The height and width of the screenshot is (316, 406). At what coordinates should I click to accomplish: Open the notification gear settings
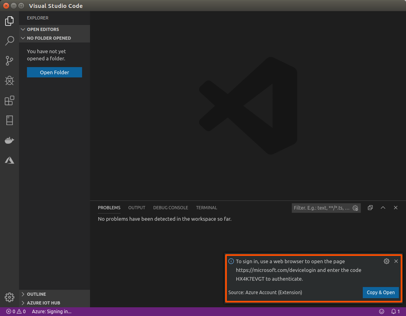(387, 261)
